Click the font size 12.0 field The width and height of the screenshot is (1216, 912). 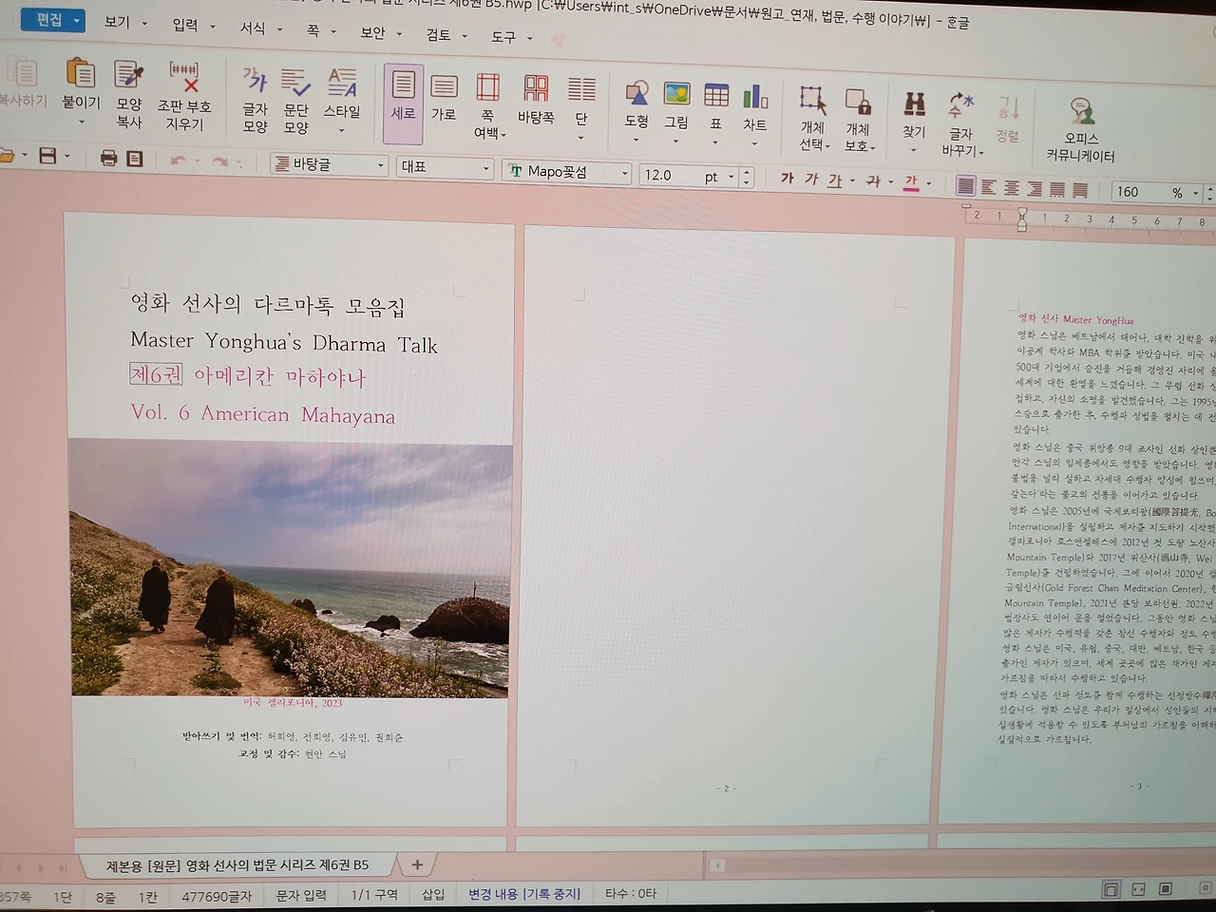point(670,176)
